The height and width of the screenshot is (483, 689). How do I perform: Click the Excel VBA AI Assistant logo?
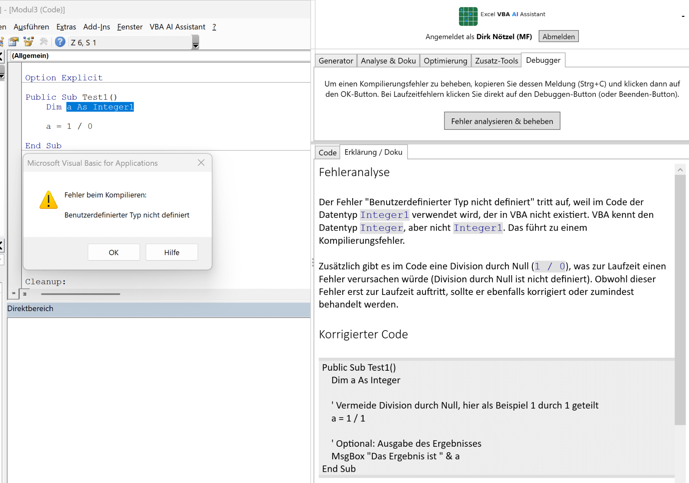(468, 16)
